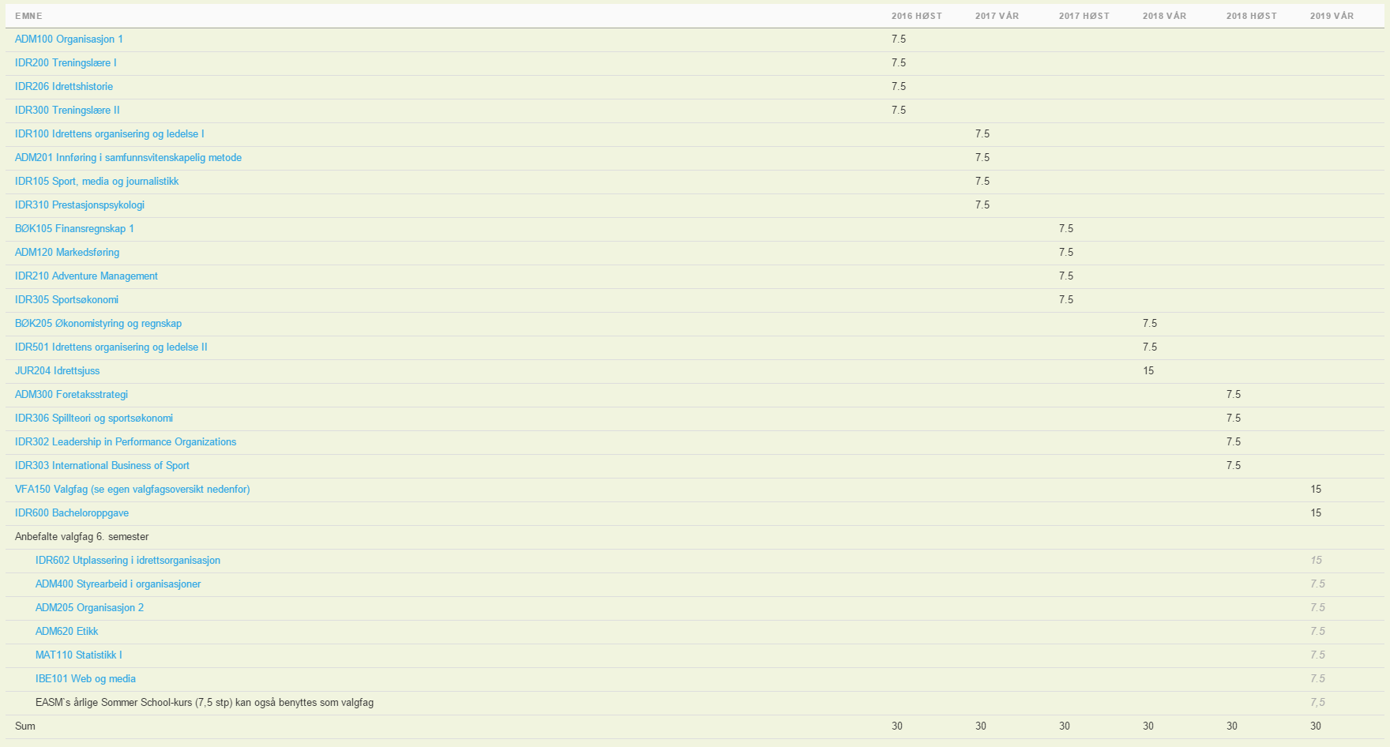This screenshot has width=1390, height=747.
Task: Click the italic 15 in IDR602 row
Action: [x=1316, y=561]
